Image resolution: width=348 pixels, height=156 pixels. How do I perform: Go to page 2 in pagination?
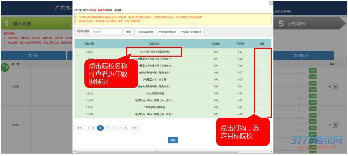[x=107, y=128]
